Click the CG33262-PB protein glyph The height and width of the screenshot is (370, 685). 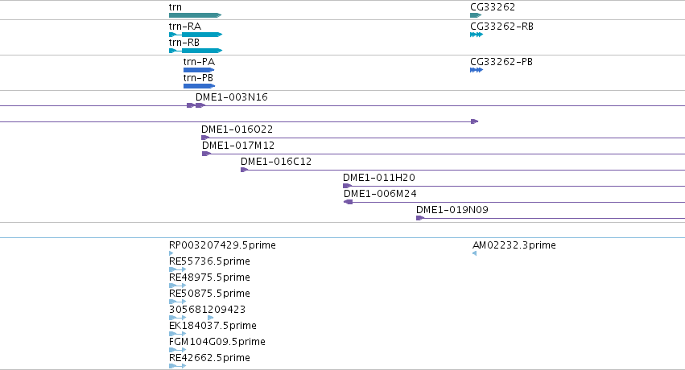pyautogui.click(x=477, y=70)
